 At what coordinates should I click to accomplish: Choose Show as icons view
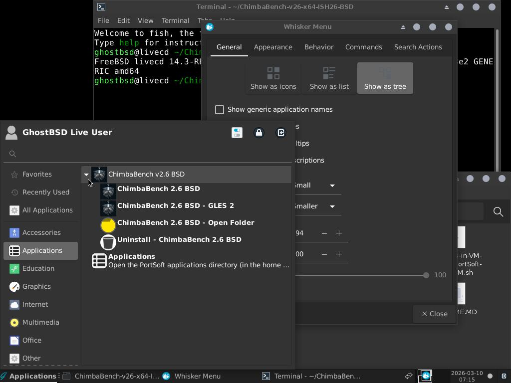(x=273, y=78)
